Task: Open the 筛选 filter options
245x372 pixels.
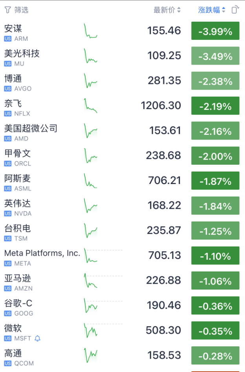Action: tap(21, 10)
